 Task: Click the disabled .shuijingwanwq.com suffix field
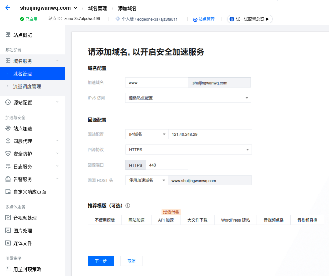(x=219, y=83)
